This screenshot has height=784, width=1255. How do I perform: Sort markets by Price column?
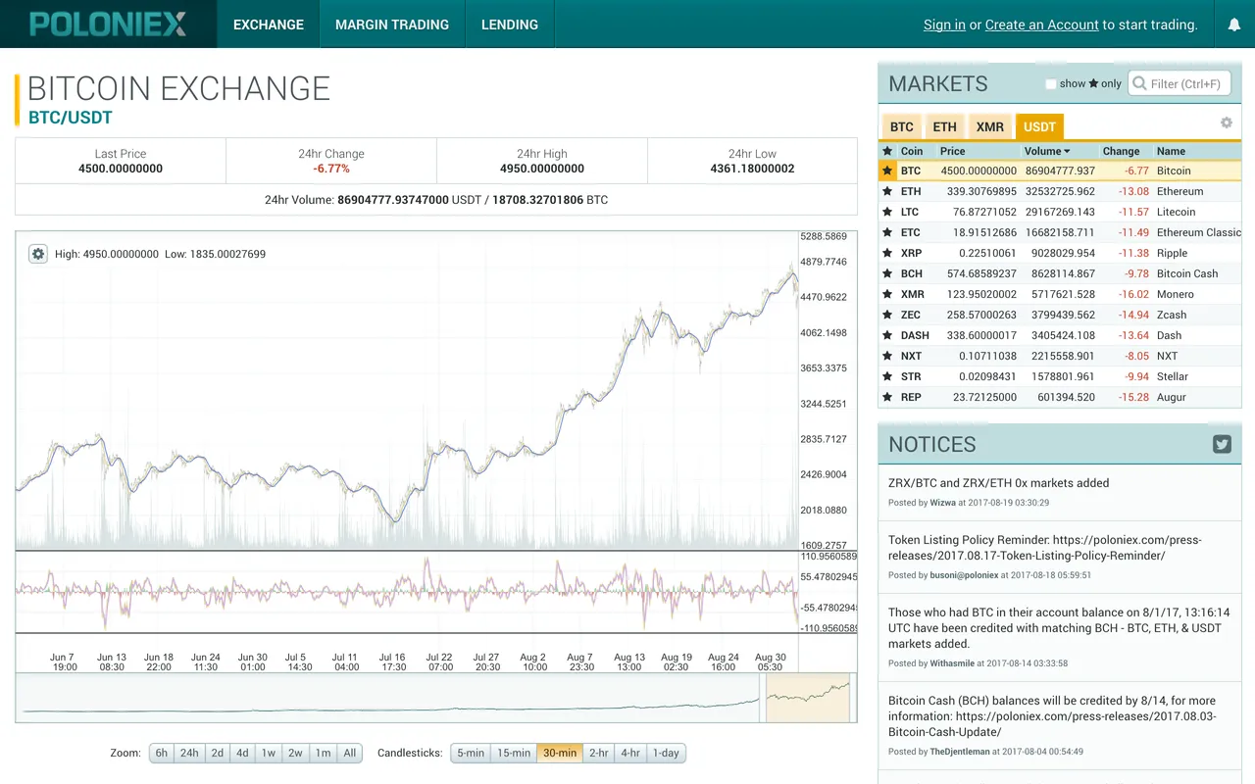click(x=952, y=151)
